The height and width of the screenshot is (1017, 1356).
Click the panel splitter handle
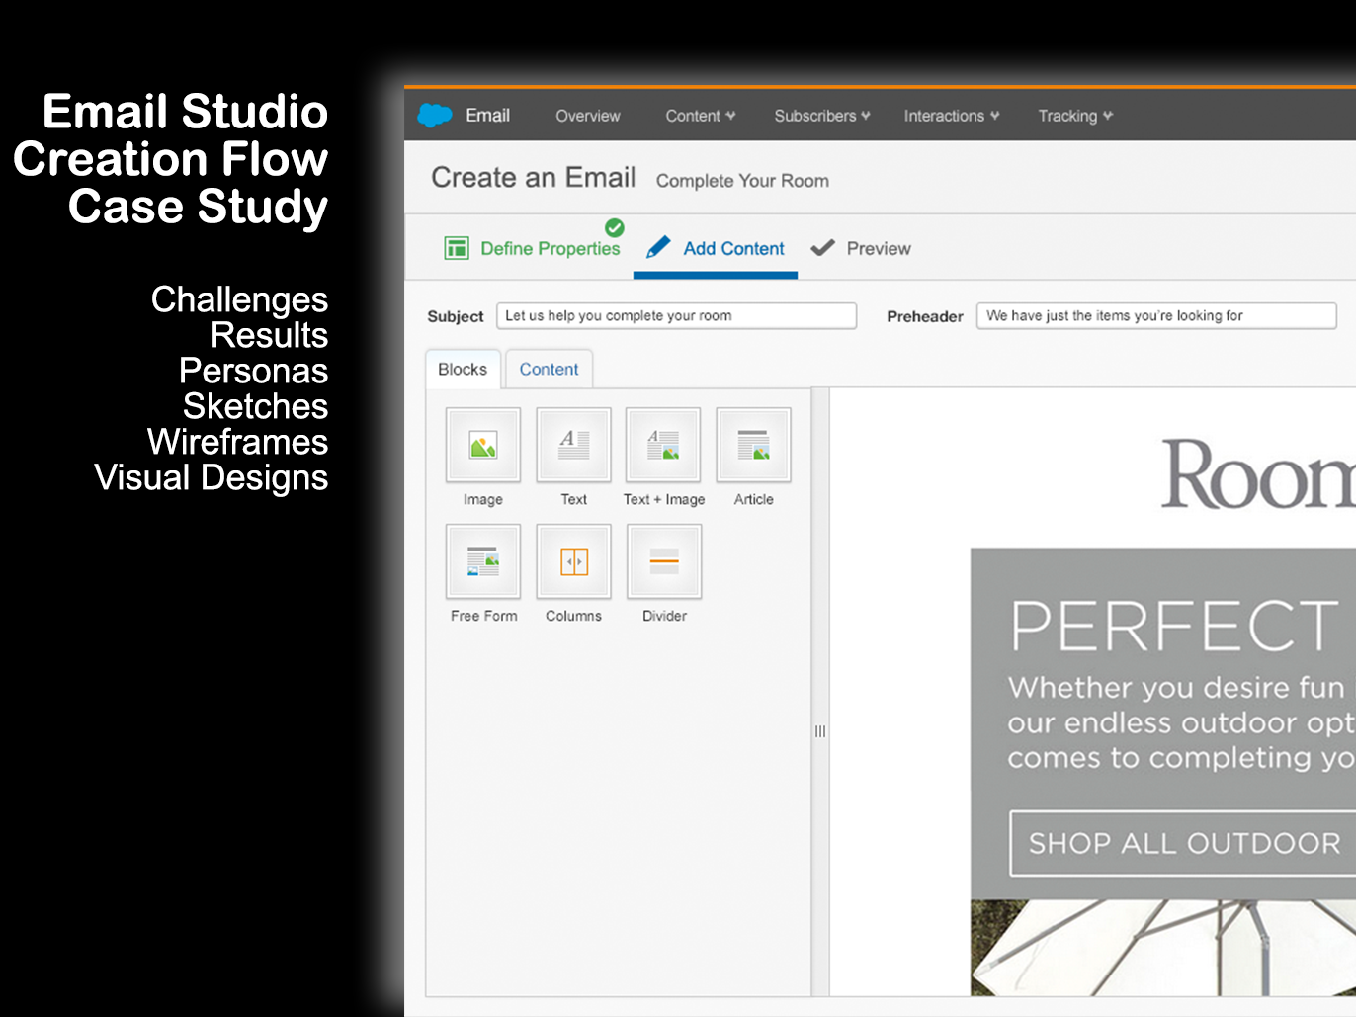(x=820, y=731)
